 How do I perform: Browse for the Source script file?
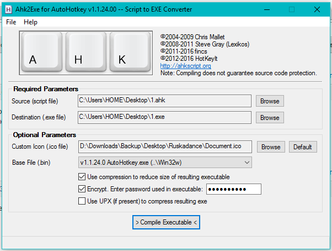click(x=270, y=101)
